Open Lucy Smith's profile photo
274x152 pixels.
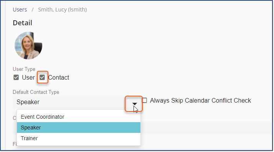(28, 46)
